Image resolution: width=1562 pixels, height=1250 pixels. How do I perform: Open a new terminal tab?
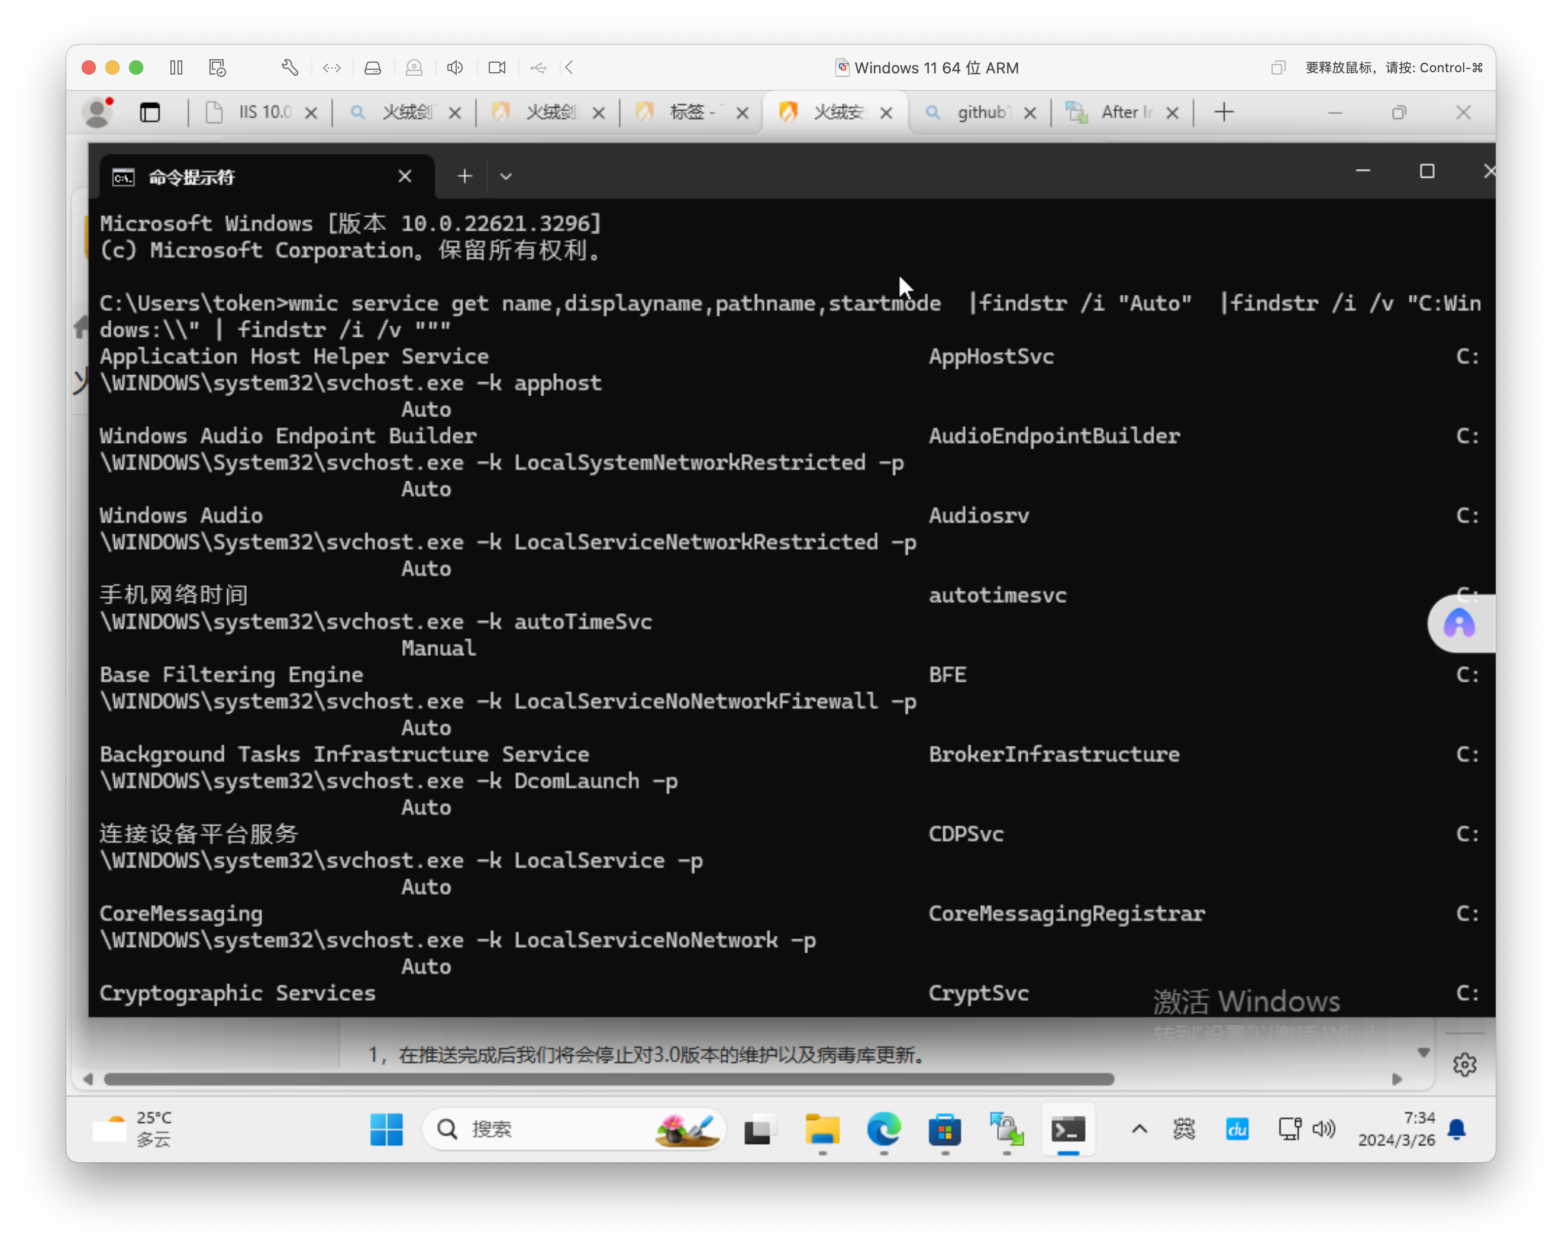(x=464, y=176)
